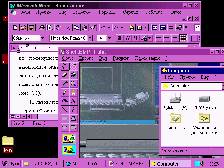This screenshot has width=224, height=168.
Task: Select the Eraser tool in Paint
Action: click(x=65, y=75)
